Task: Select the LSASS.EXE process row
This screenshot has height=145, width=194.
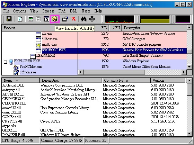Action: [x=94, y=56]
